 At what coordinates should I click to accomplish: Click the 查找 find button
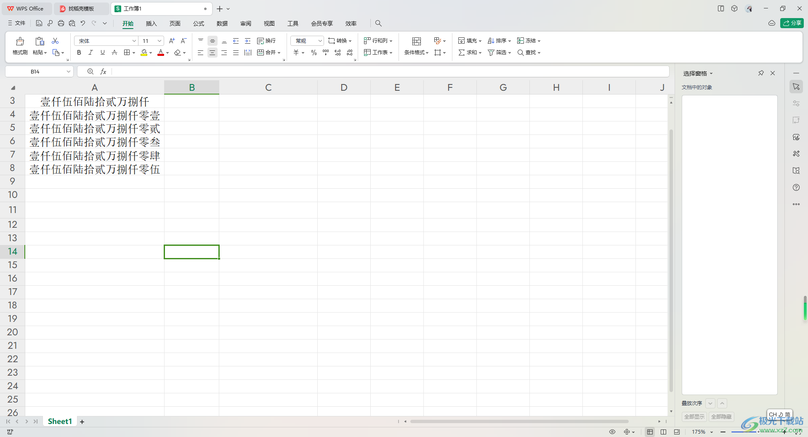click(529, 53)
